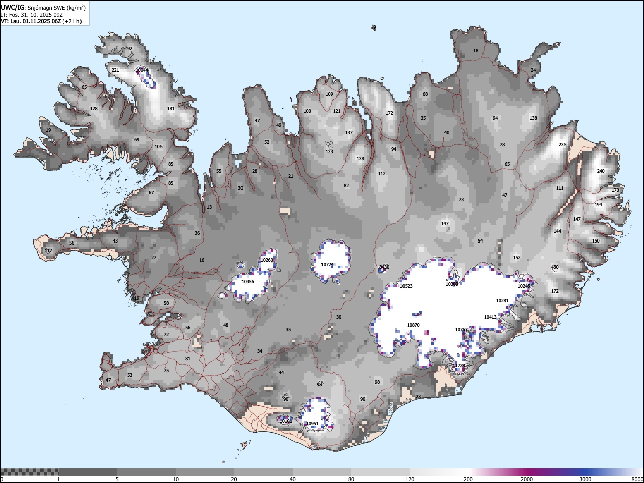Image resolution: width=644 pixels, height=483 pixels.
Task: Click the map value 181
Action: 171,109
